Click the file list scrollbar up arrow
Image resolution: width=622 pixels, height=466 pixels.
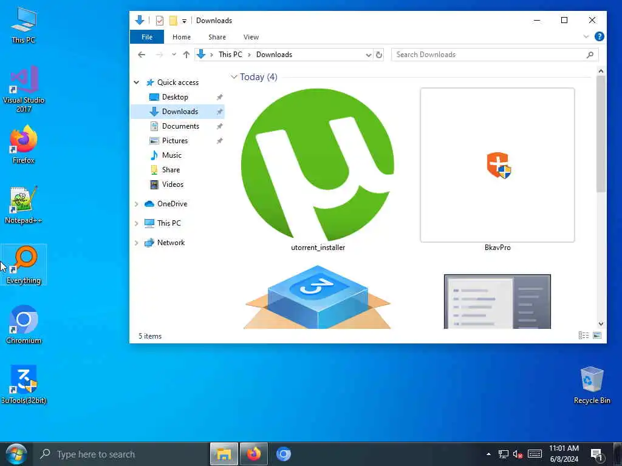(x=601, y=72)
